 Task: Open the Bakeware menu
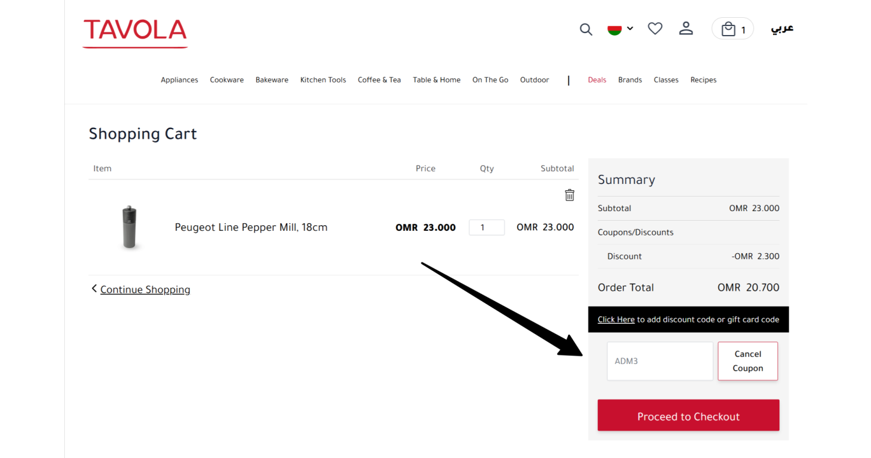pyautogui.click(x=272, y=80)
